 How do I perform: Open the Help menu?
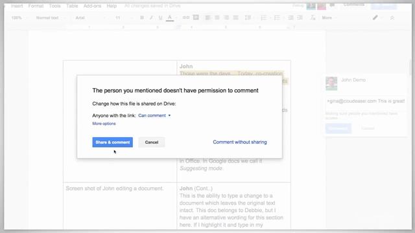pos(112,6)
